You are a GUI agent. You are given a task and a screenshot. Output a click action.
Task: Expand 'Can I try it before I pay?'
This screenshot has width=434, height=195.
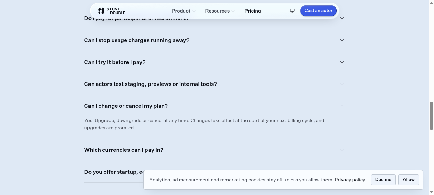pos(214,62)
